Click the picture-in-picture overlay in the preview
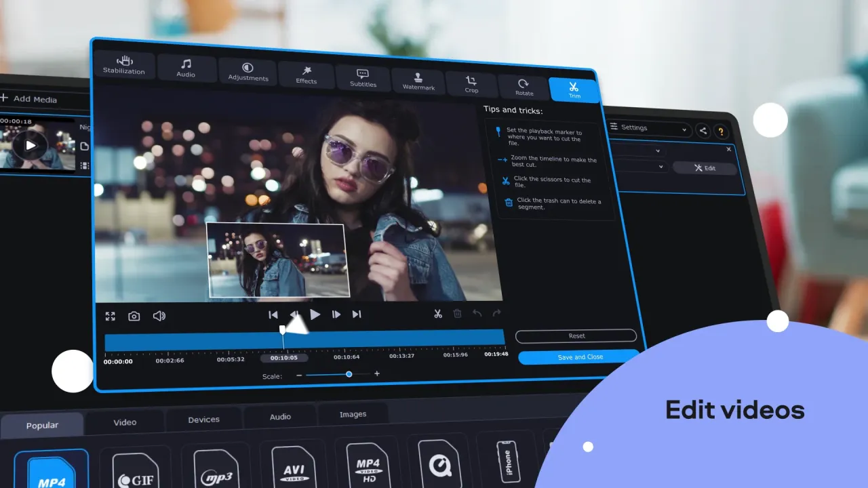The width and height of the screenshot is (868, 488). [x=278, y=260]
